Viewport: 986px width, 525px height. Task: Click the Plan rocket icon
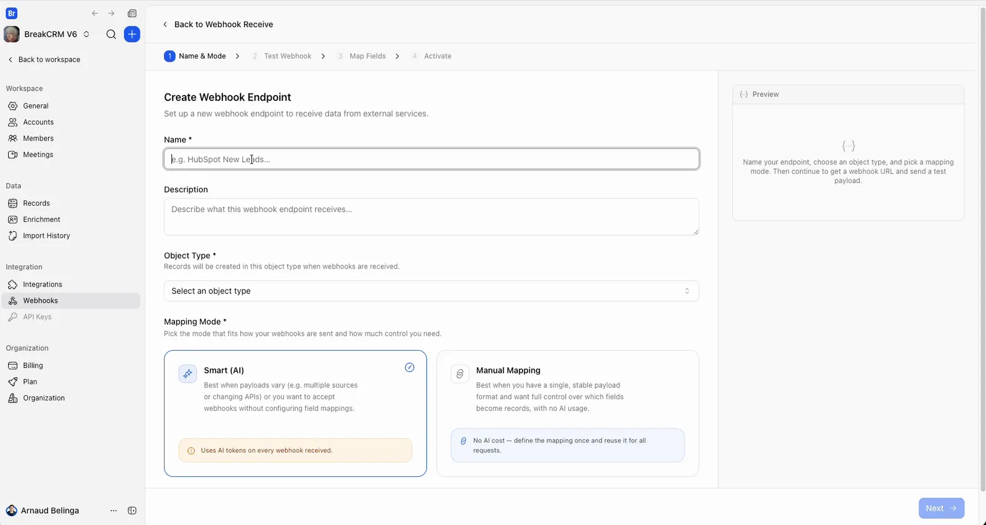tap(12, 382)
